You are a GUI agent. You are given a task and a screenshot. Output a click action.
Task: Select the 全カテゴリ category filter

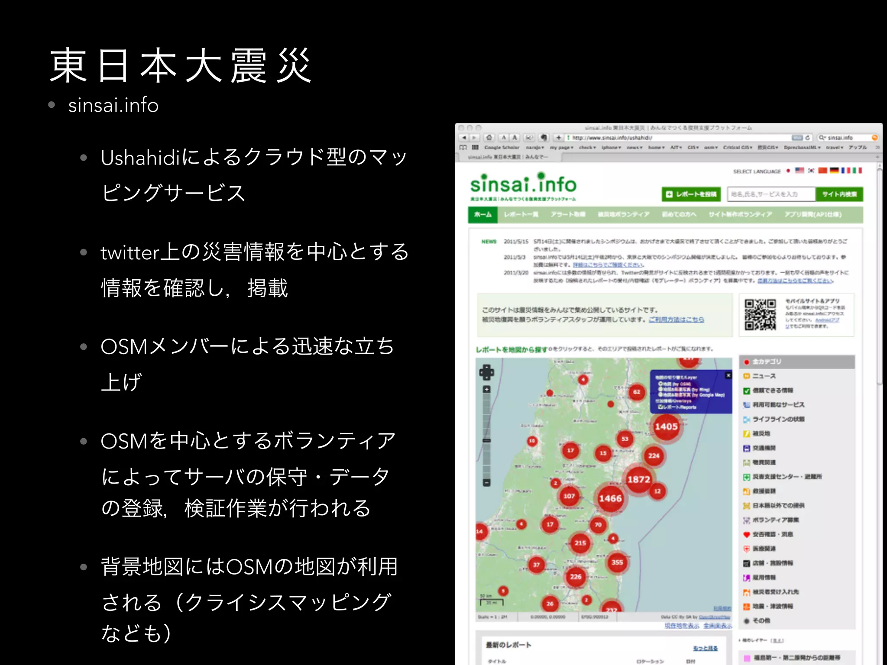pyautogui.click(x=797, y=362)
